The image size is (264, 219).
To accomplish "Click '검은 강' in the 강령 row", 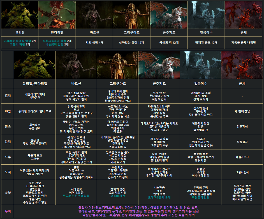I will point(35,140).
